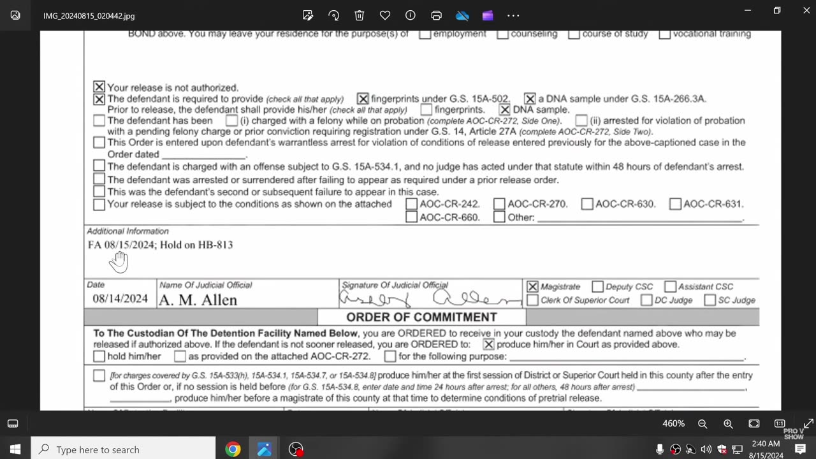
Task: Delete the photo using the trash icon
Action: pos(360,15)
